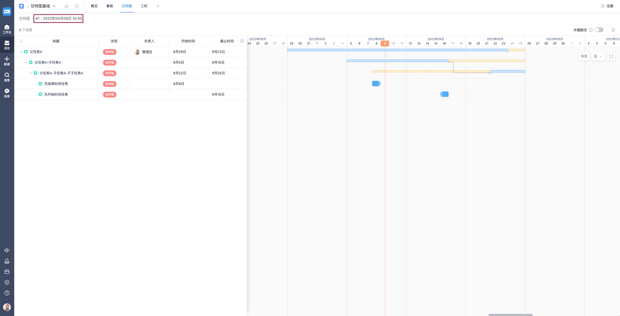620x316 pixels.
Task: Toggle the 关键路径 critical path switch
Action: click(599, 30)
